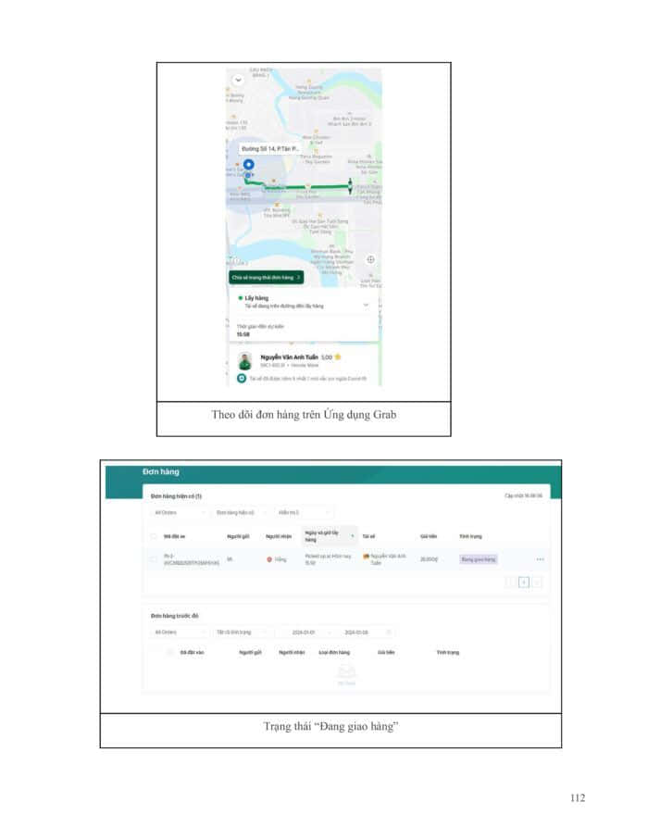Click the 'Đang giao hàng' status badge

479,559
